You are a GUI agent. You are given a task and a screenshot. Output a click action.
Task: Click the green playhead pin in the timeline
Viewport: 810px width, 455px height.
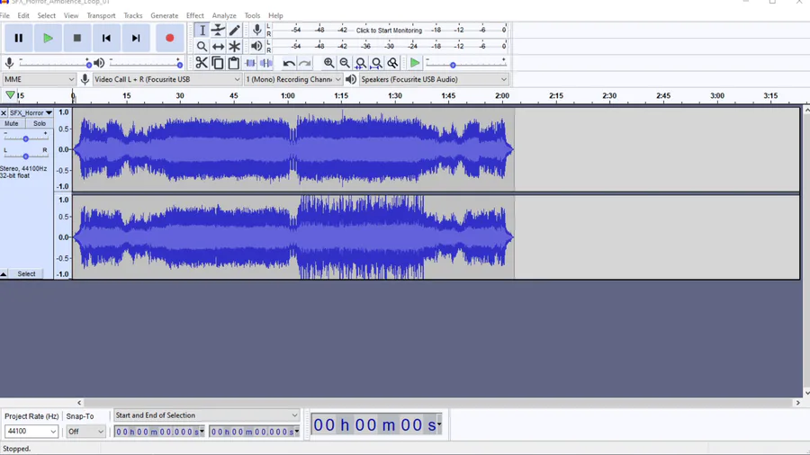pyautogui.click(x=10, y=95)
